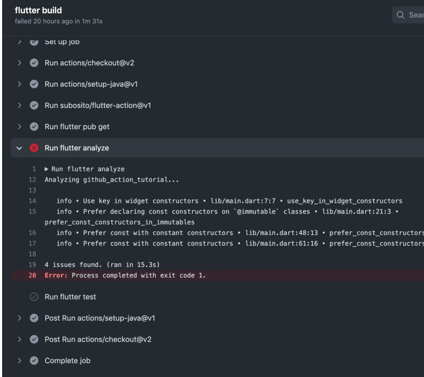Click the success checkmark beside Run flutter pub get
The image size is (424, 377).
(x=34, y=127)
